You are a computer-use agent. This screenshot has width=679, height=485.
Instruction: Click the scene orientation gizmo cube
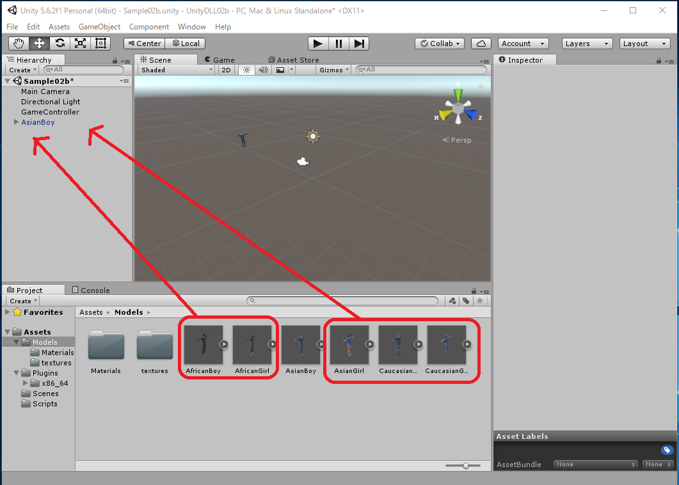point(458,110)
